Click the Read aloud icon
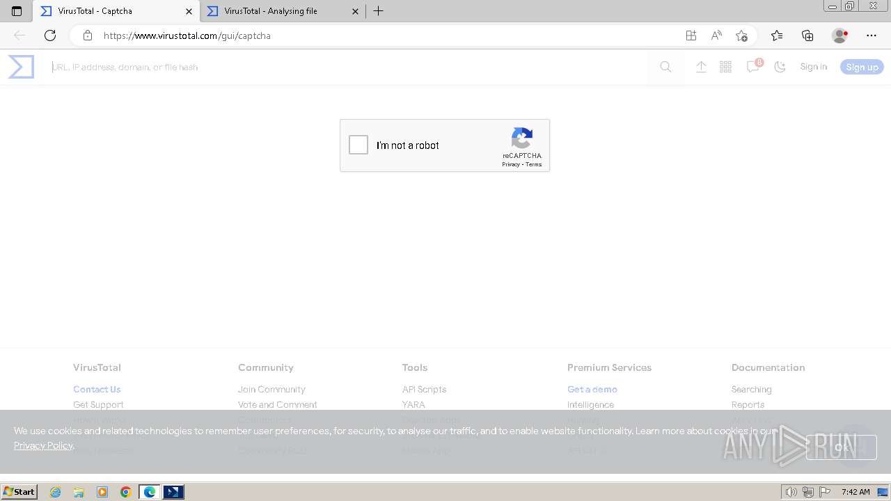891x501 pixels. point(716,35)
